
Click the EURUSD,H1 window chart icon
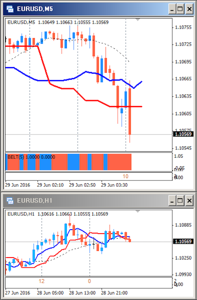[10, 201]
